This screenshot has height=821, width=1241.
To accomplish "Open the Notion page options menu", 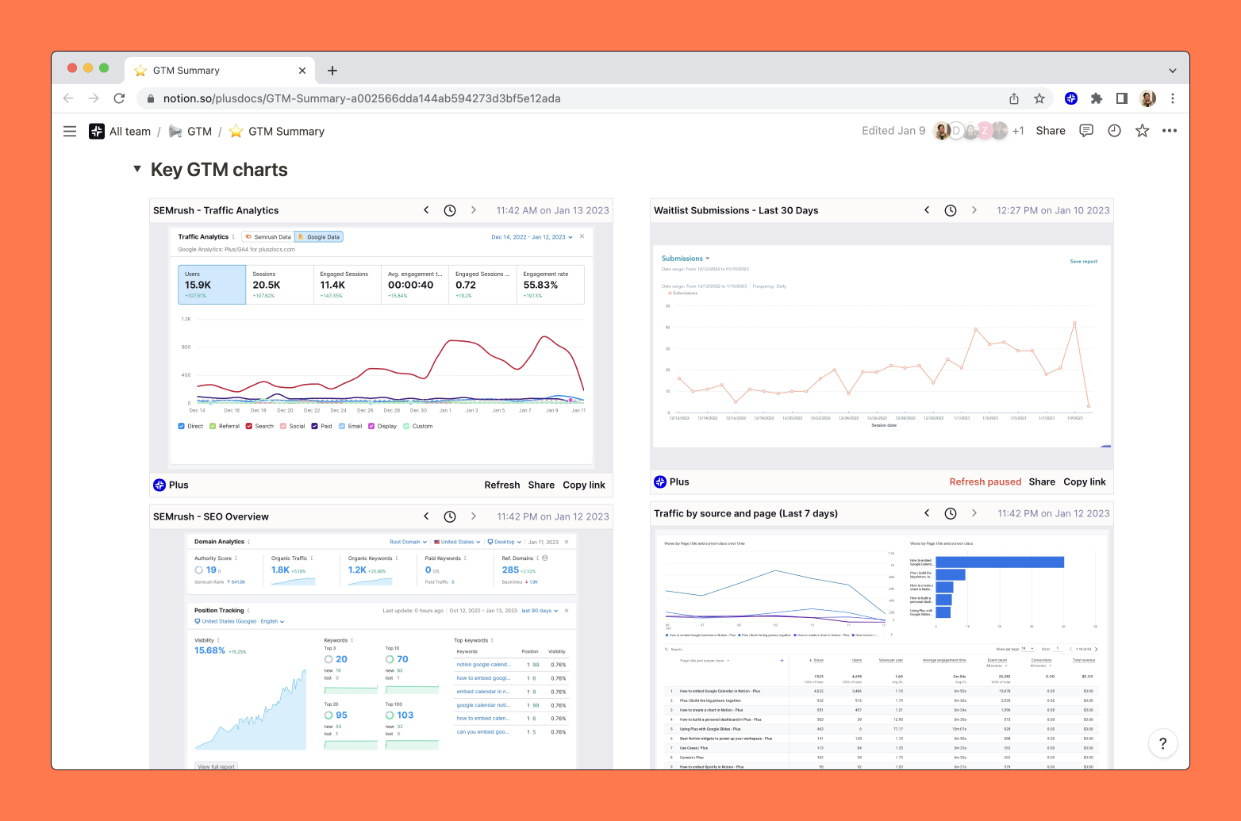I will (1170, 131).
